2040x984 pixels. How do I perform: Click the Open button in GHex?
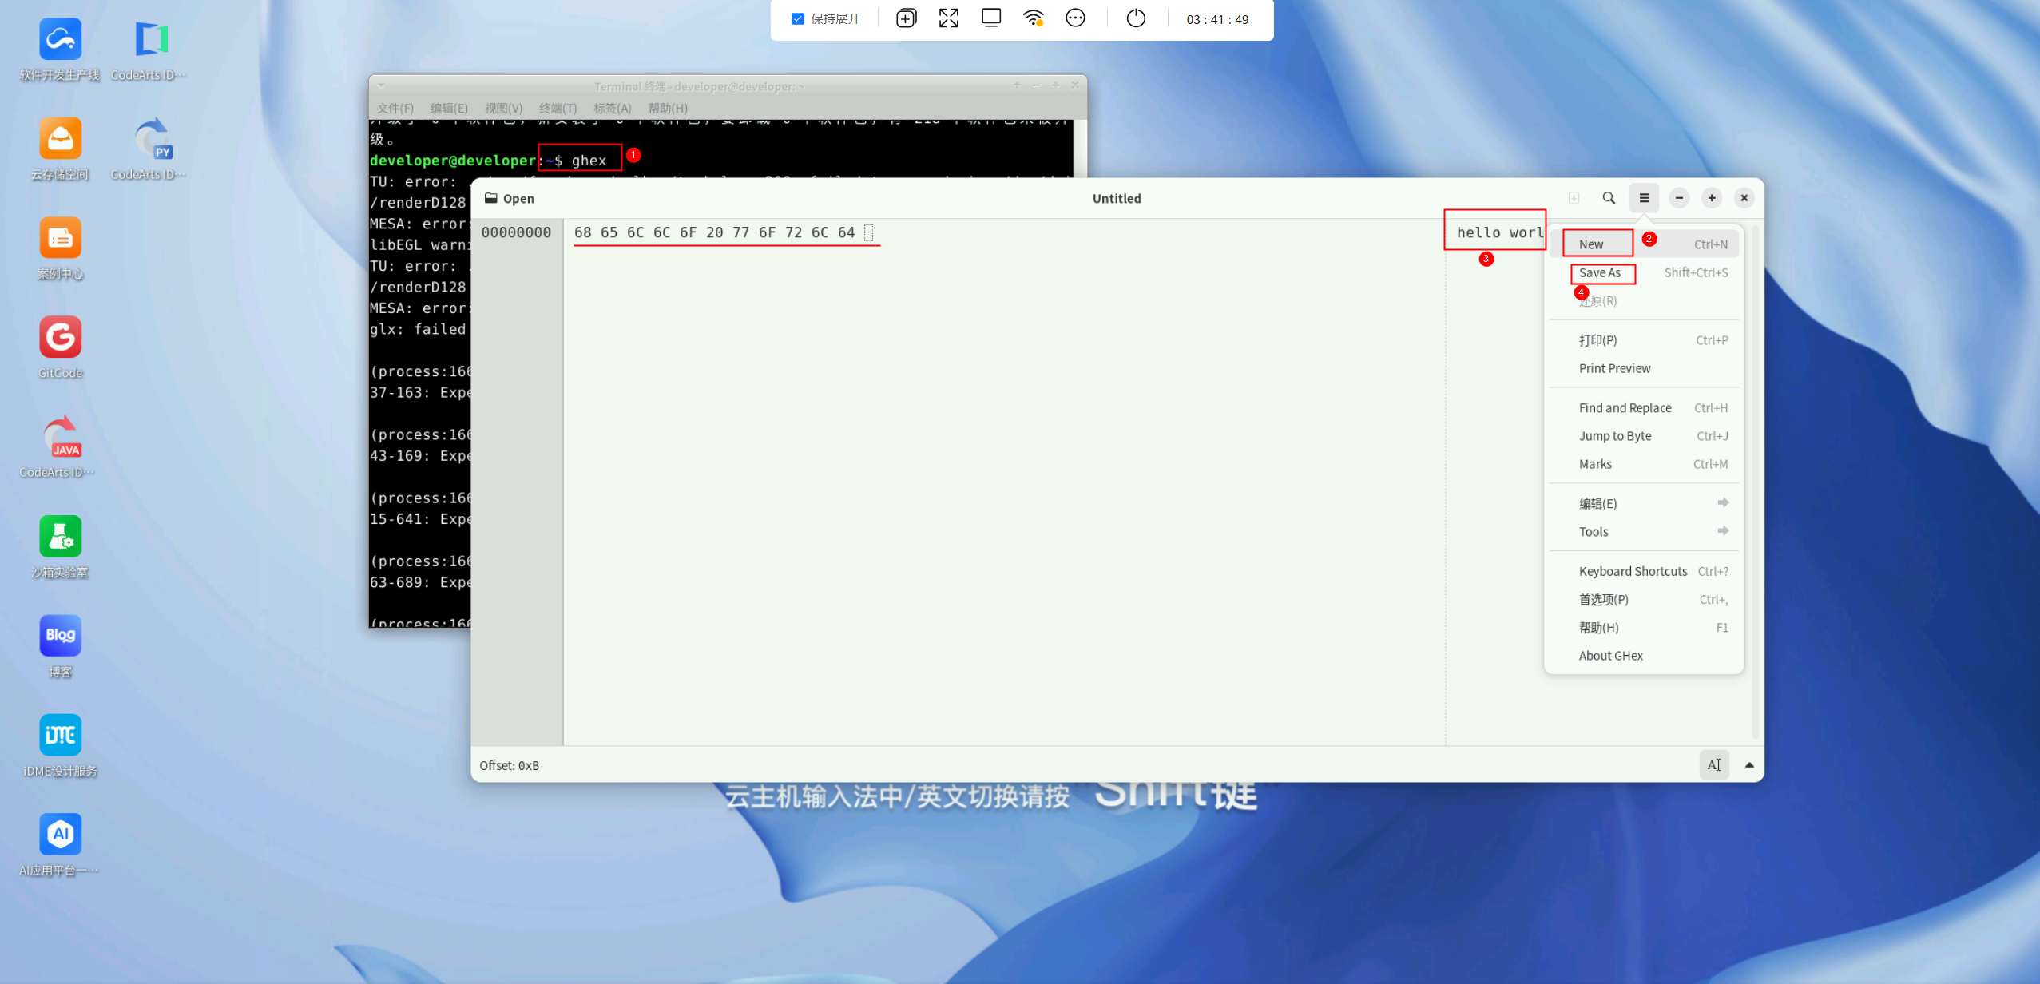(x=510, y=198)
